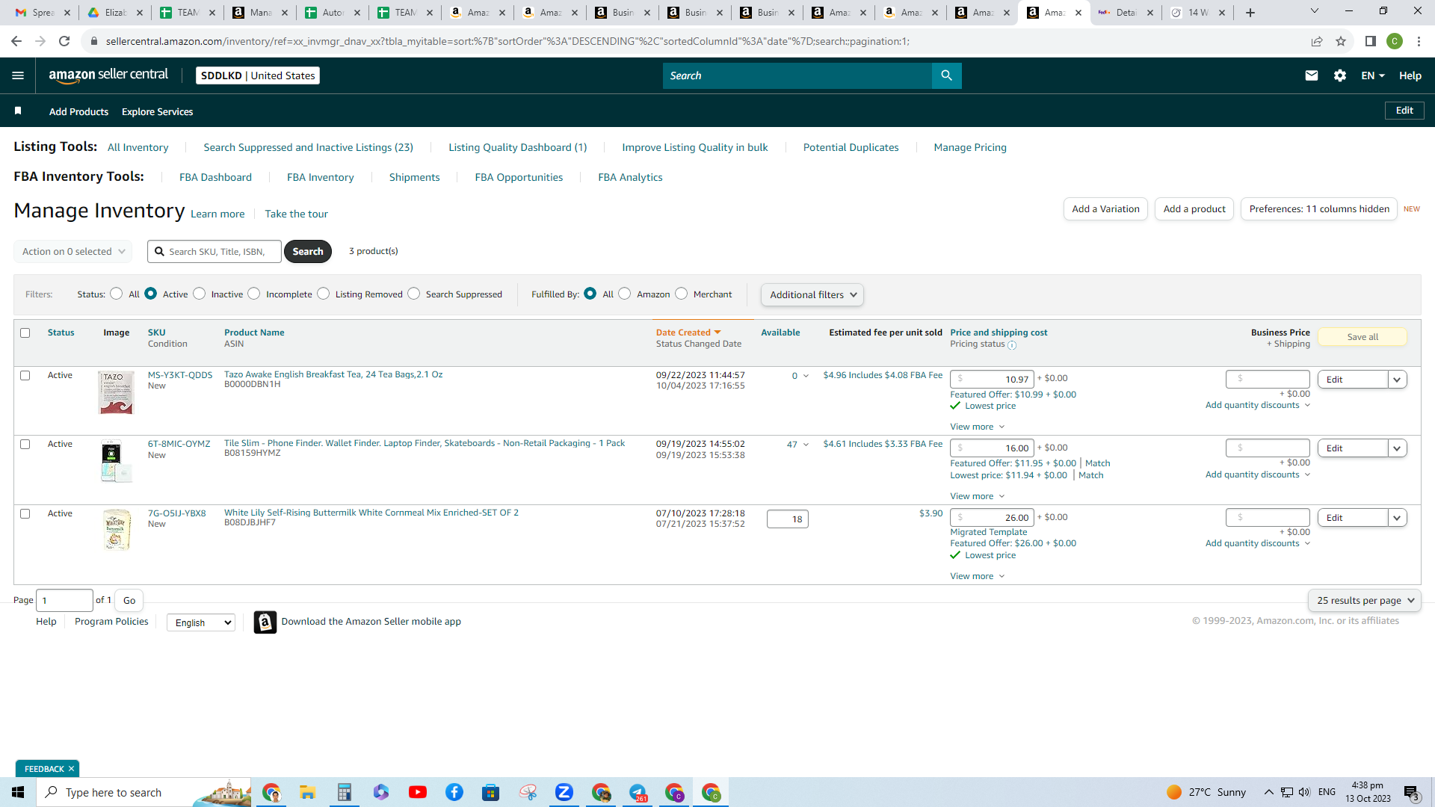Select the Search Suppressed radio button
This screenshot has height=807, width=1435.
(x=414, y=294)
